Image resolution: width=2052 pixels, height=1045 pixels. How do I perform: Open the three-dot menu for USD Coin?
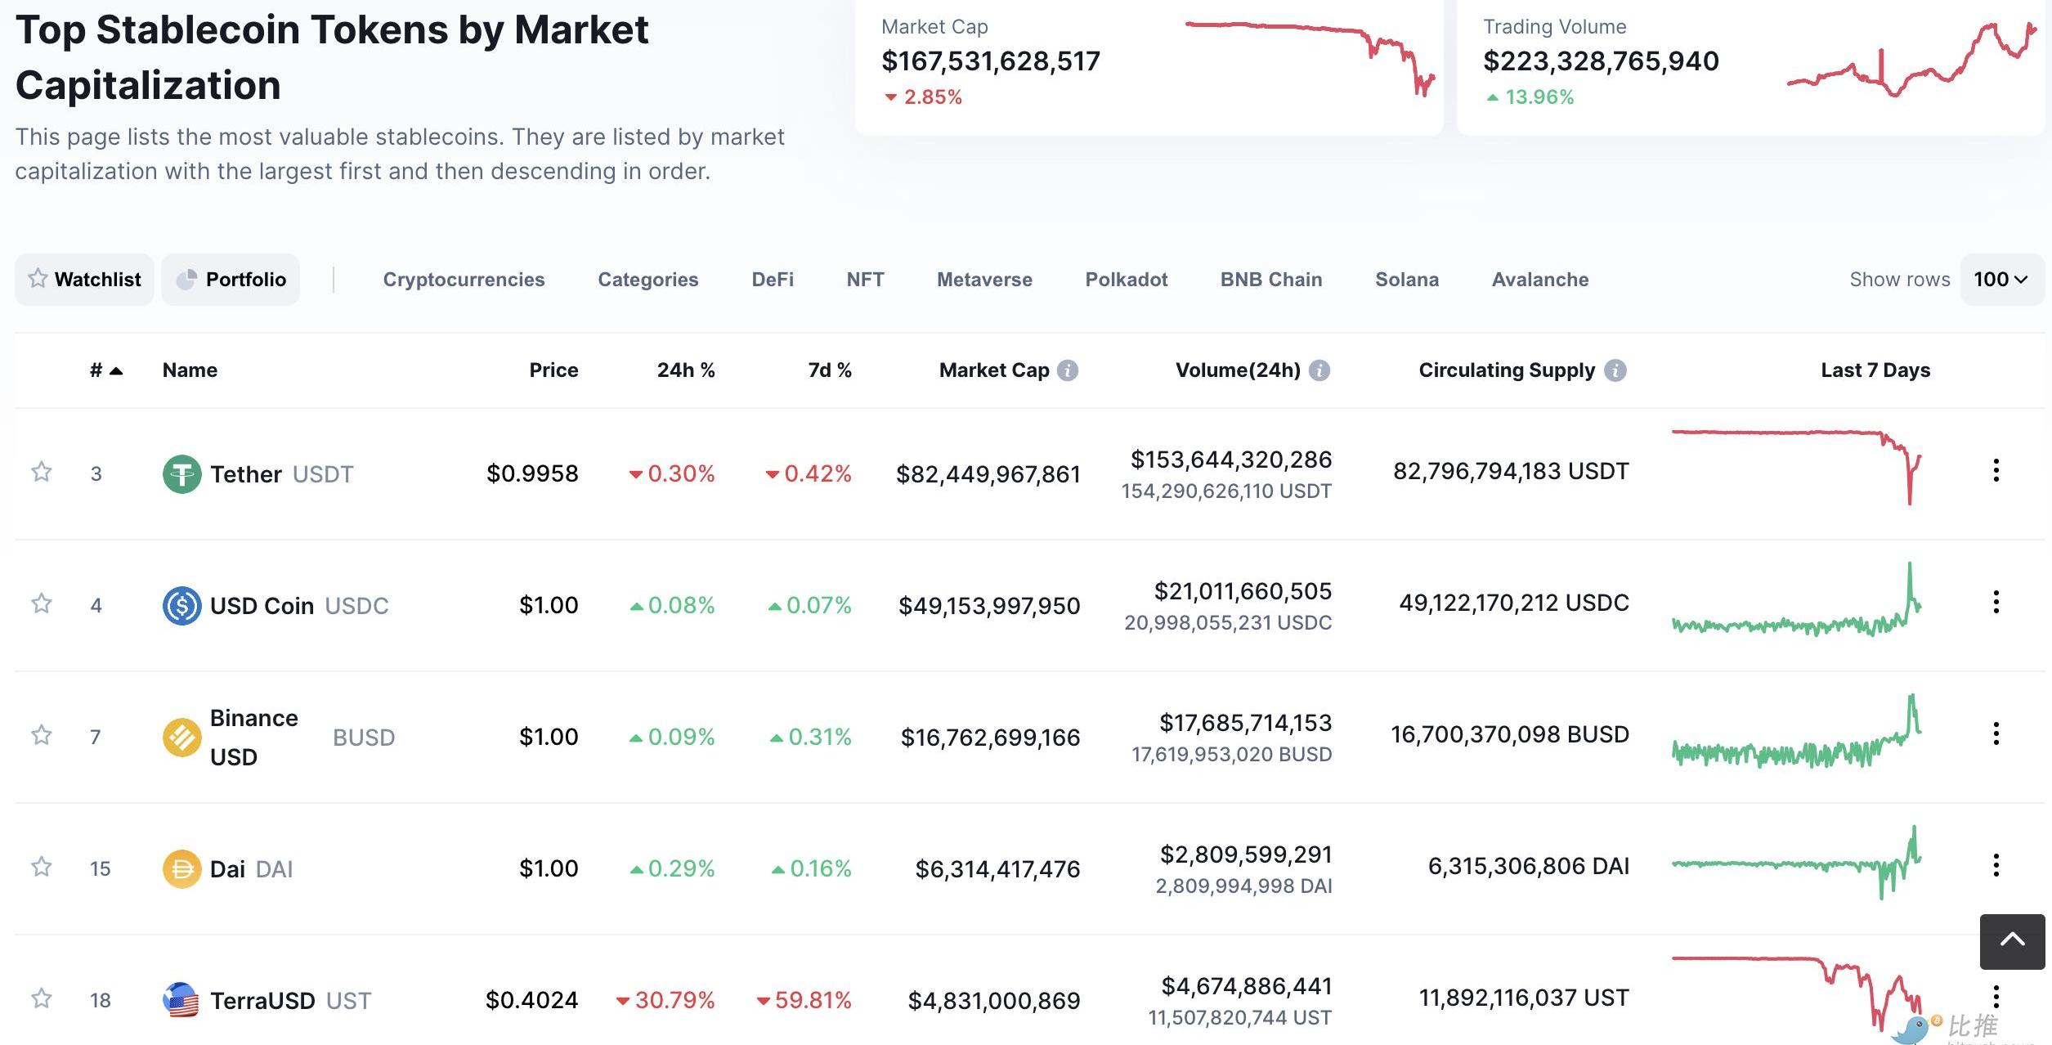pyautogui.click(x=1996, y=602)
